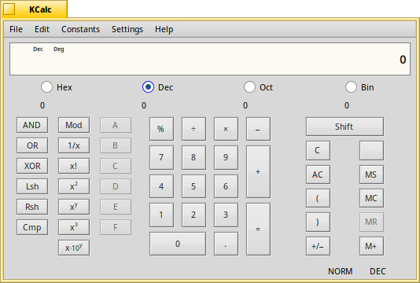Viewport: 420px width, 283px height.
Task: Select the Bin radio button
Action: [x=359, y=87]
